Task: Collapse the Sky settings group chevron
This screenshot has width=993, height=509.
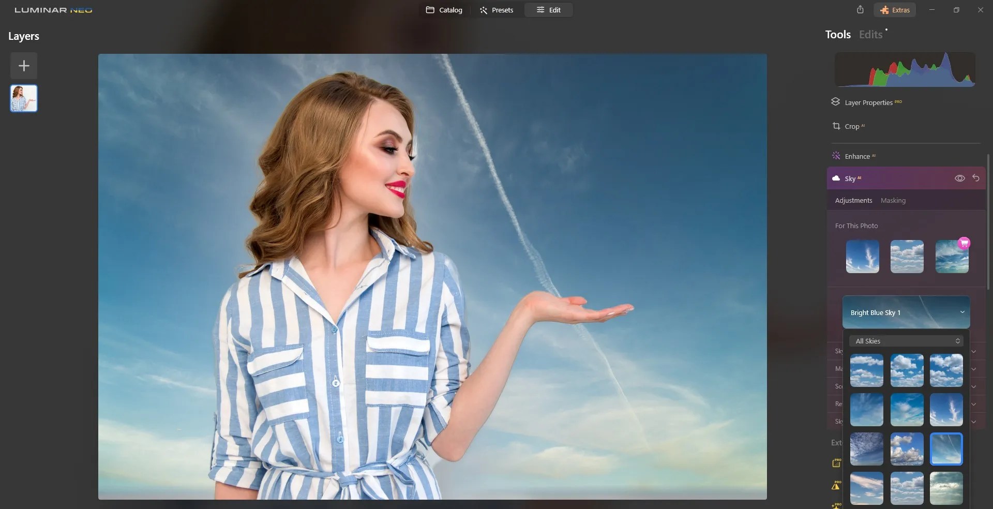Action: pos(974,351)
